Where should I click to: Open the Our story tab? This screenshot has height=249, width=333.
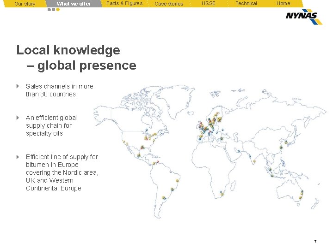click(25, 4)
